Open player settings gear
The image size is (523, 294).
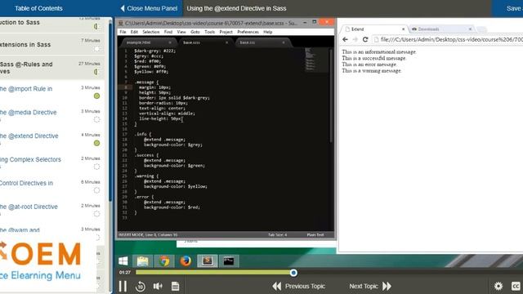[498, 286]
